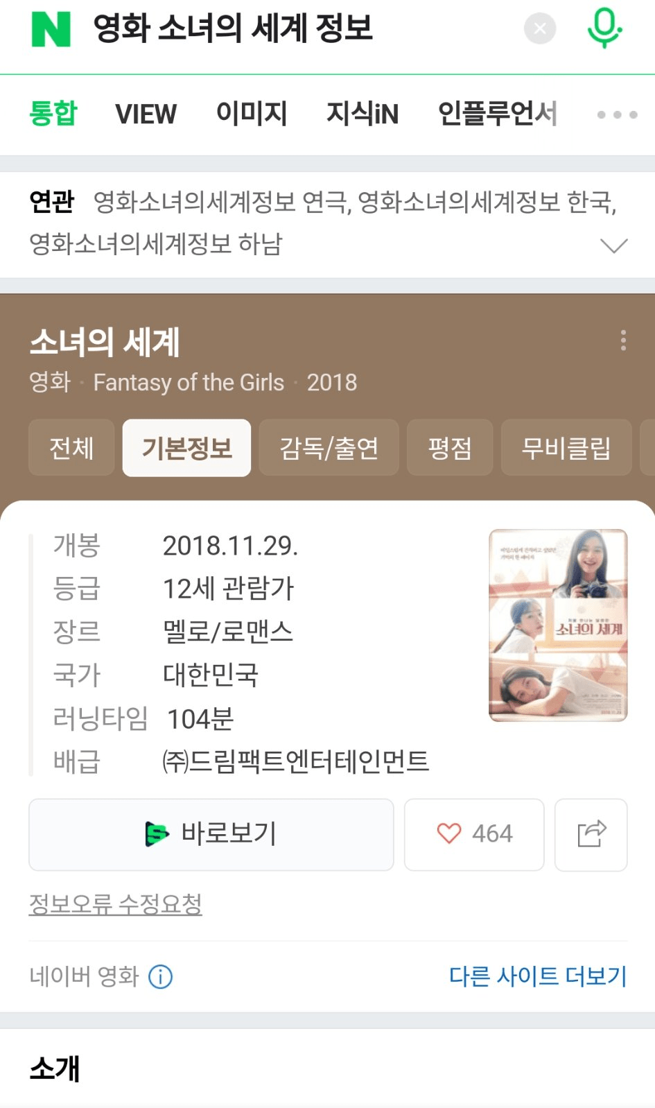655x1108 pixels.
Task: Select 감독/출연 tab
Action: tap(329, 448)
